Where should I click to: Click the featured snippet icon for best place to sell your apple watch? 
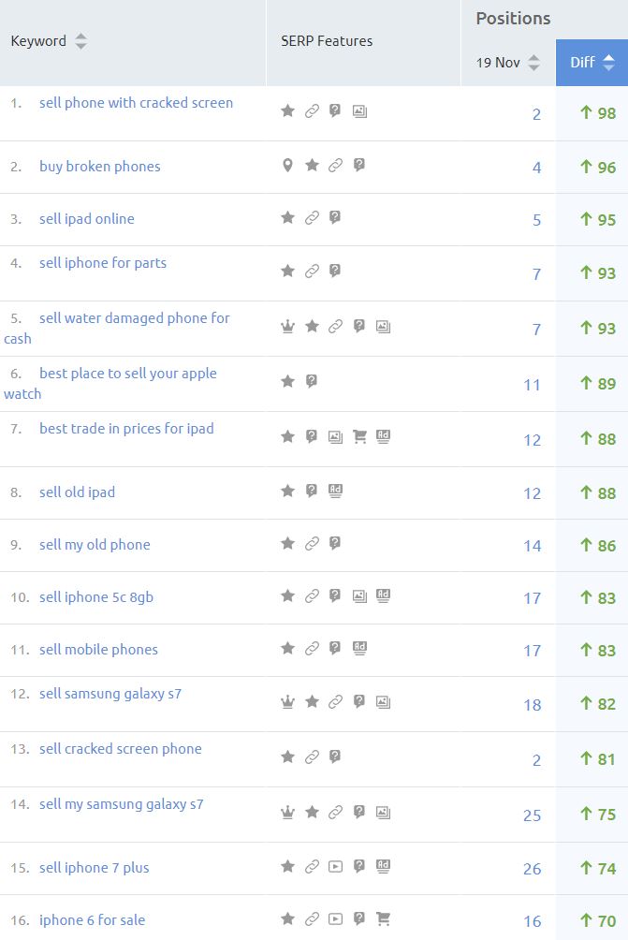pos(312,381)
